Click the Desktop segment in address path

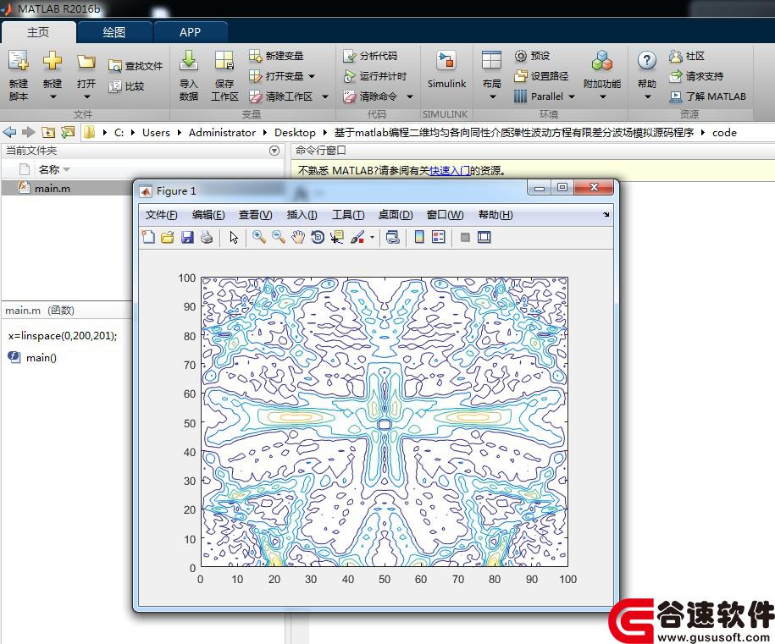tap(295, 132)
